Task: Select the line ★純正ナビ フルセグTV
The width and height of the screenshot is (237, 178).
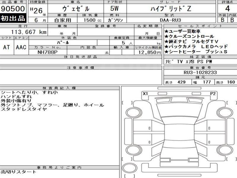Action: [x=191, y=41]
